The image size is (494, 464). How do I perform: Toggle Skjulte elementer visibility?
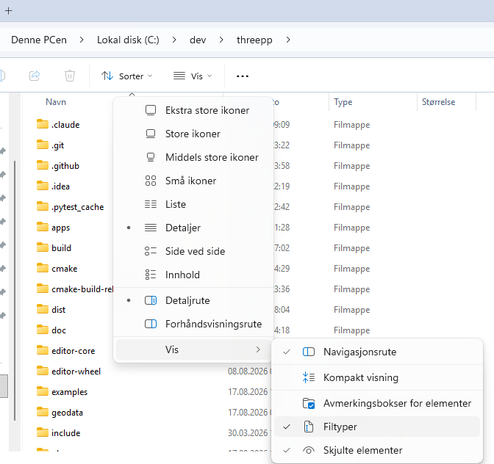tap(377, 451)
